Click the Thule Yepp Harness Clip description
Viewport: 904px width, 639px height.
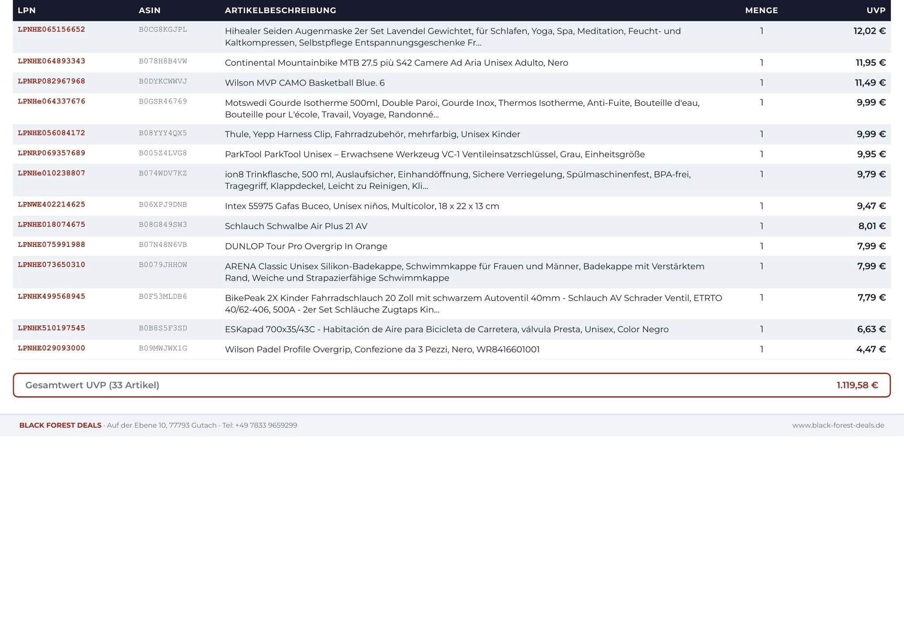click(x=373, y=134)
